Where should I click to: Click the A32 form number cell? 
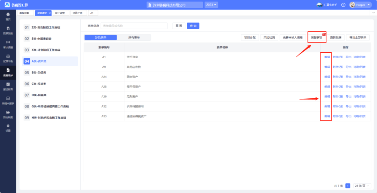pyautogui.click(x=104, y=106)
